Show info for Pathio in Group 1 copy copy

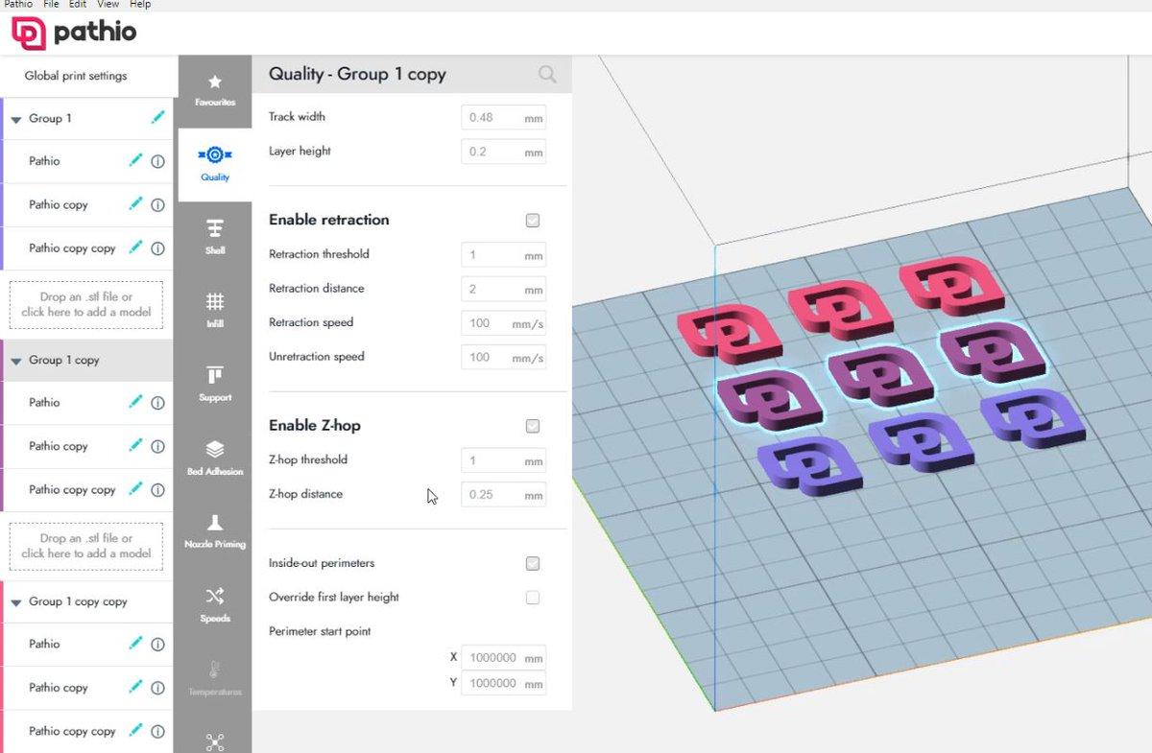[x=157, y=645]
